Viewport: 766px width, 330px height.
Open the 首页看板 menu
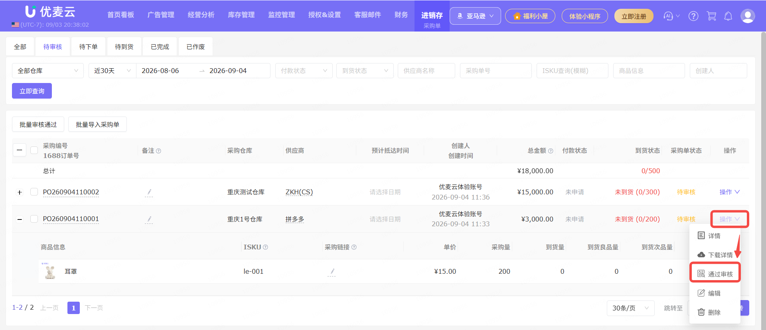[120, 15]
